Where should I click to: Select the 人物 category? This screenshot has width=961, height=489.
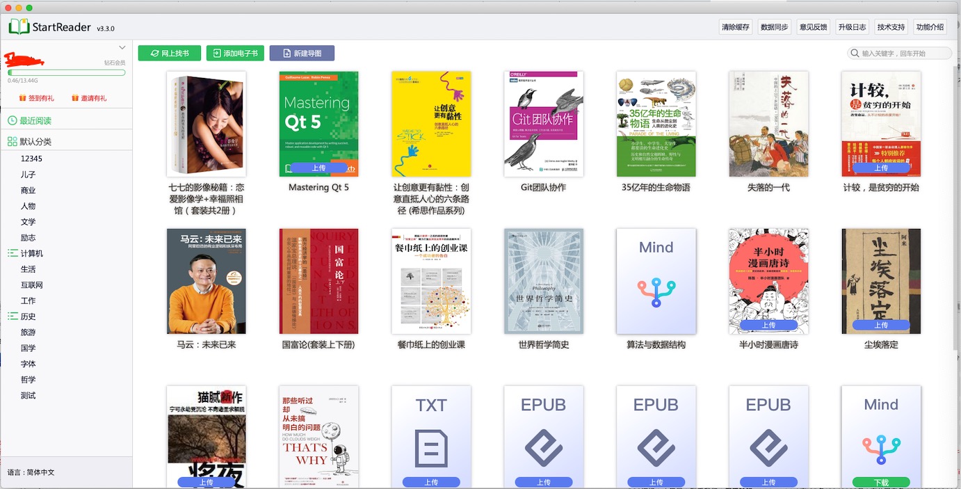click(28, 206)
